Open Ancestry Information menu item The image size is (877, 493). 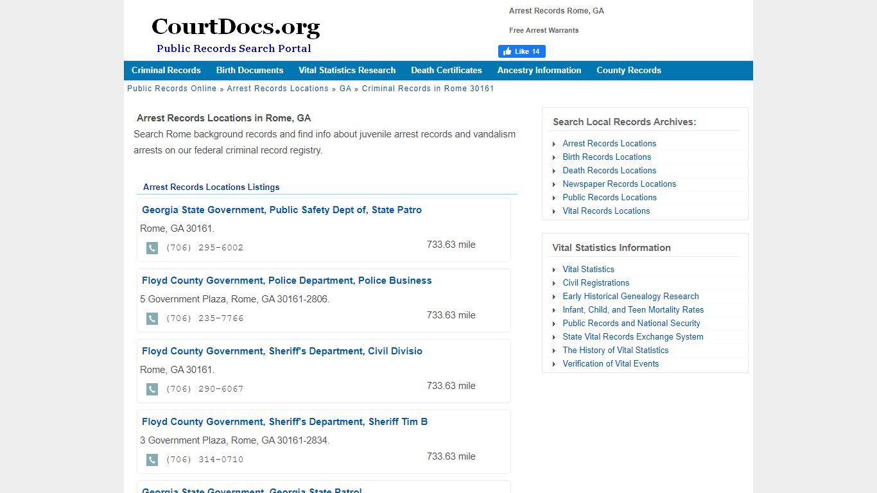click(539, 70)
